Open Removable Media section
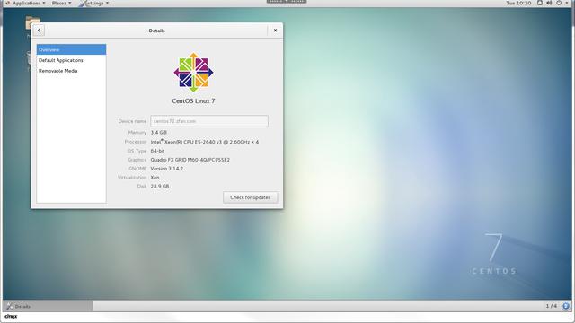The height and width of the screenshot is (323, 575). coord(71,71)
